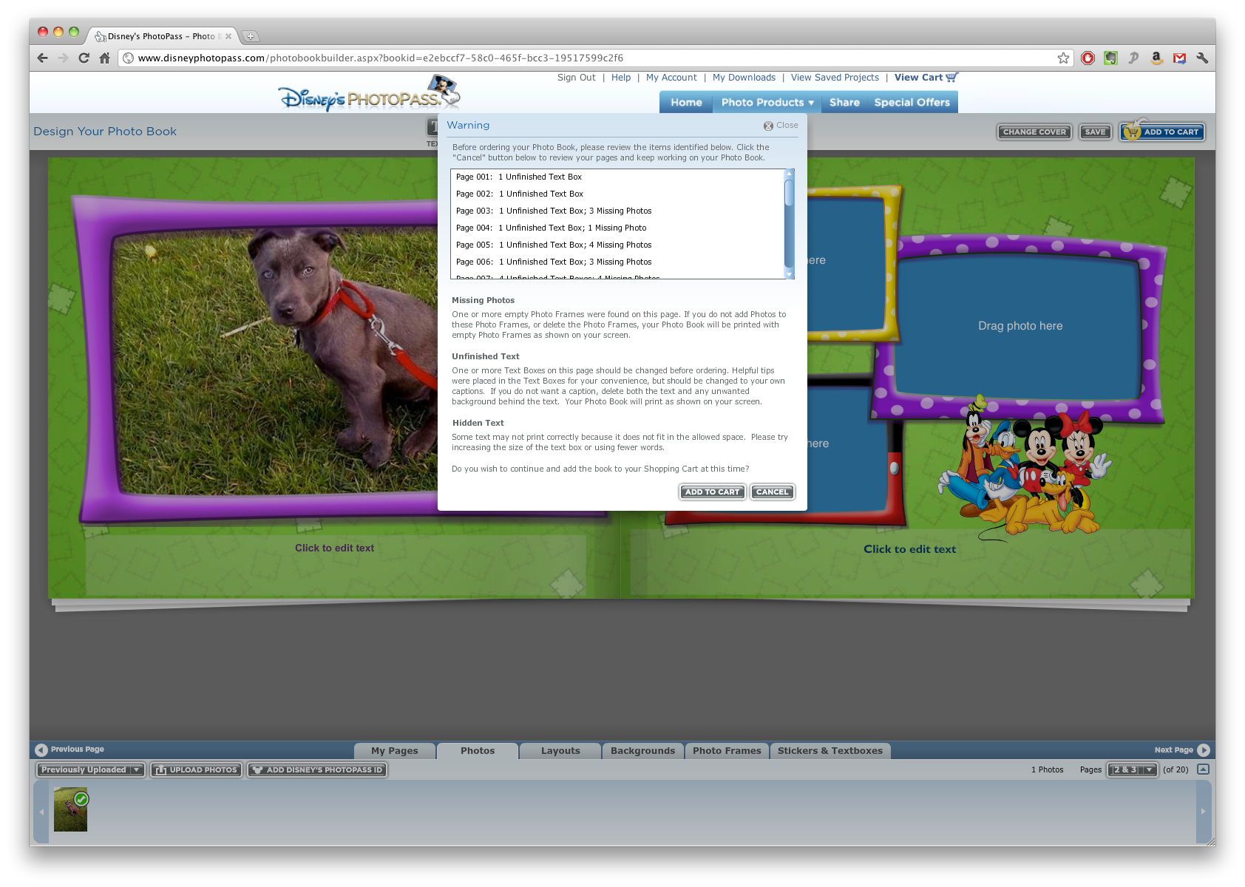Open the Pages 2 & 3 dropdown
1245x887 pixels.
[1132, 769]
